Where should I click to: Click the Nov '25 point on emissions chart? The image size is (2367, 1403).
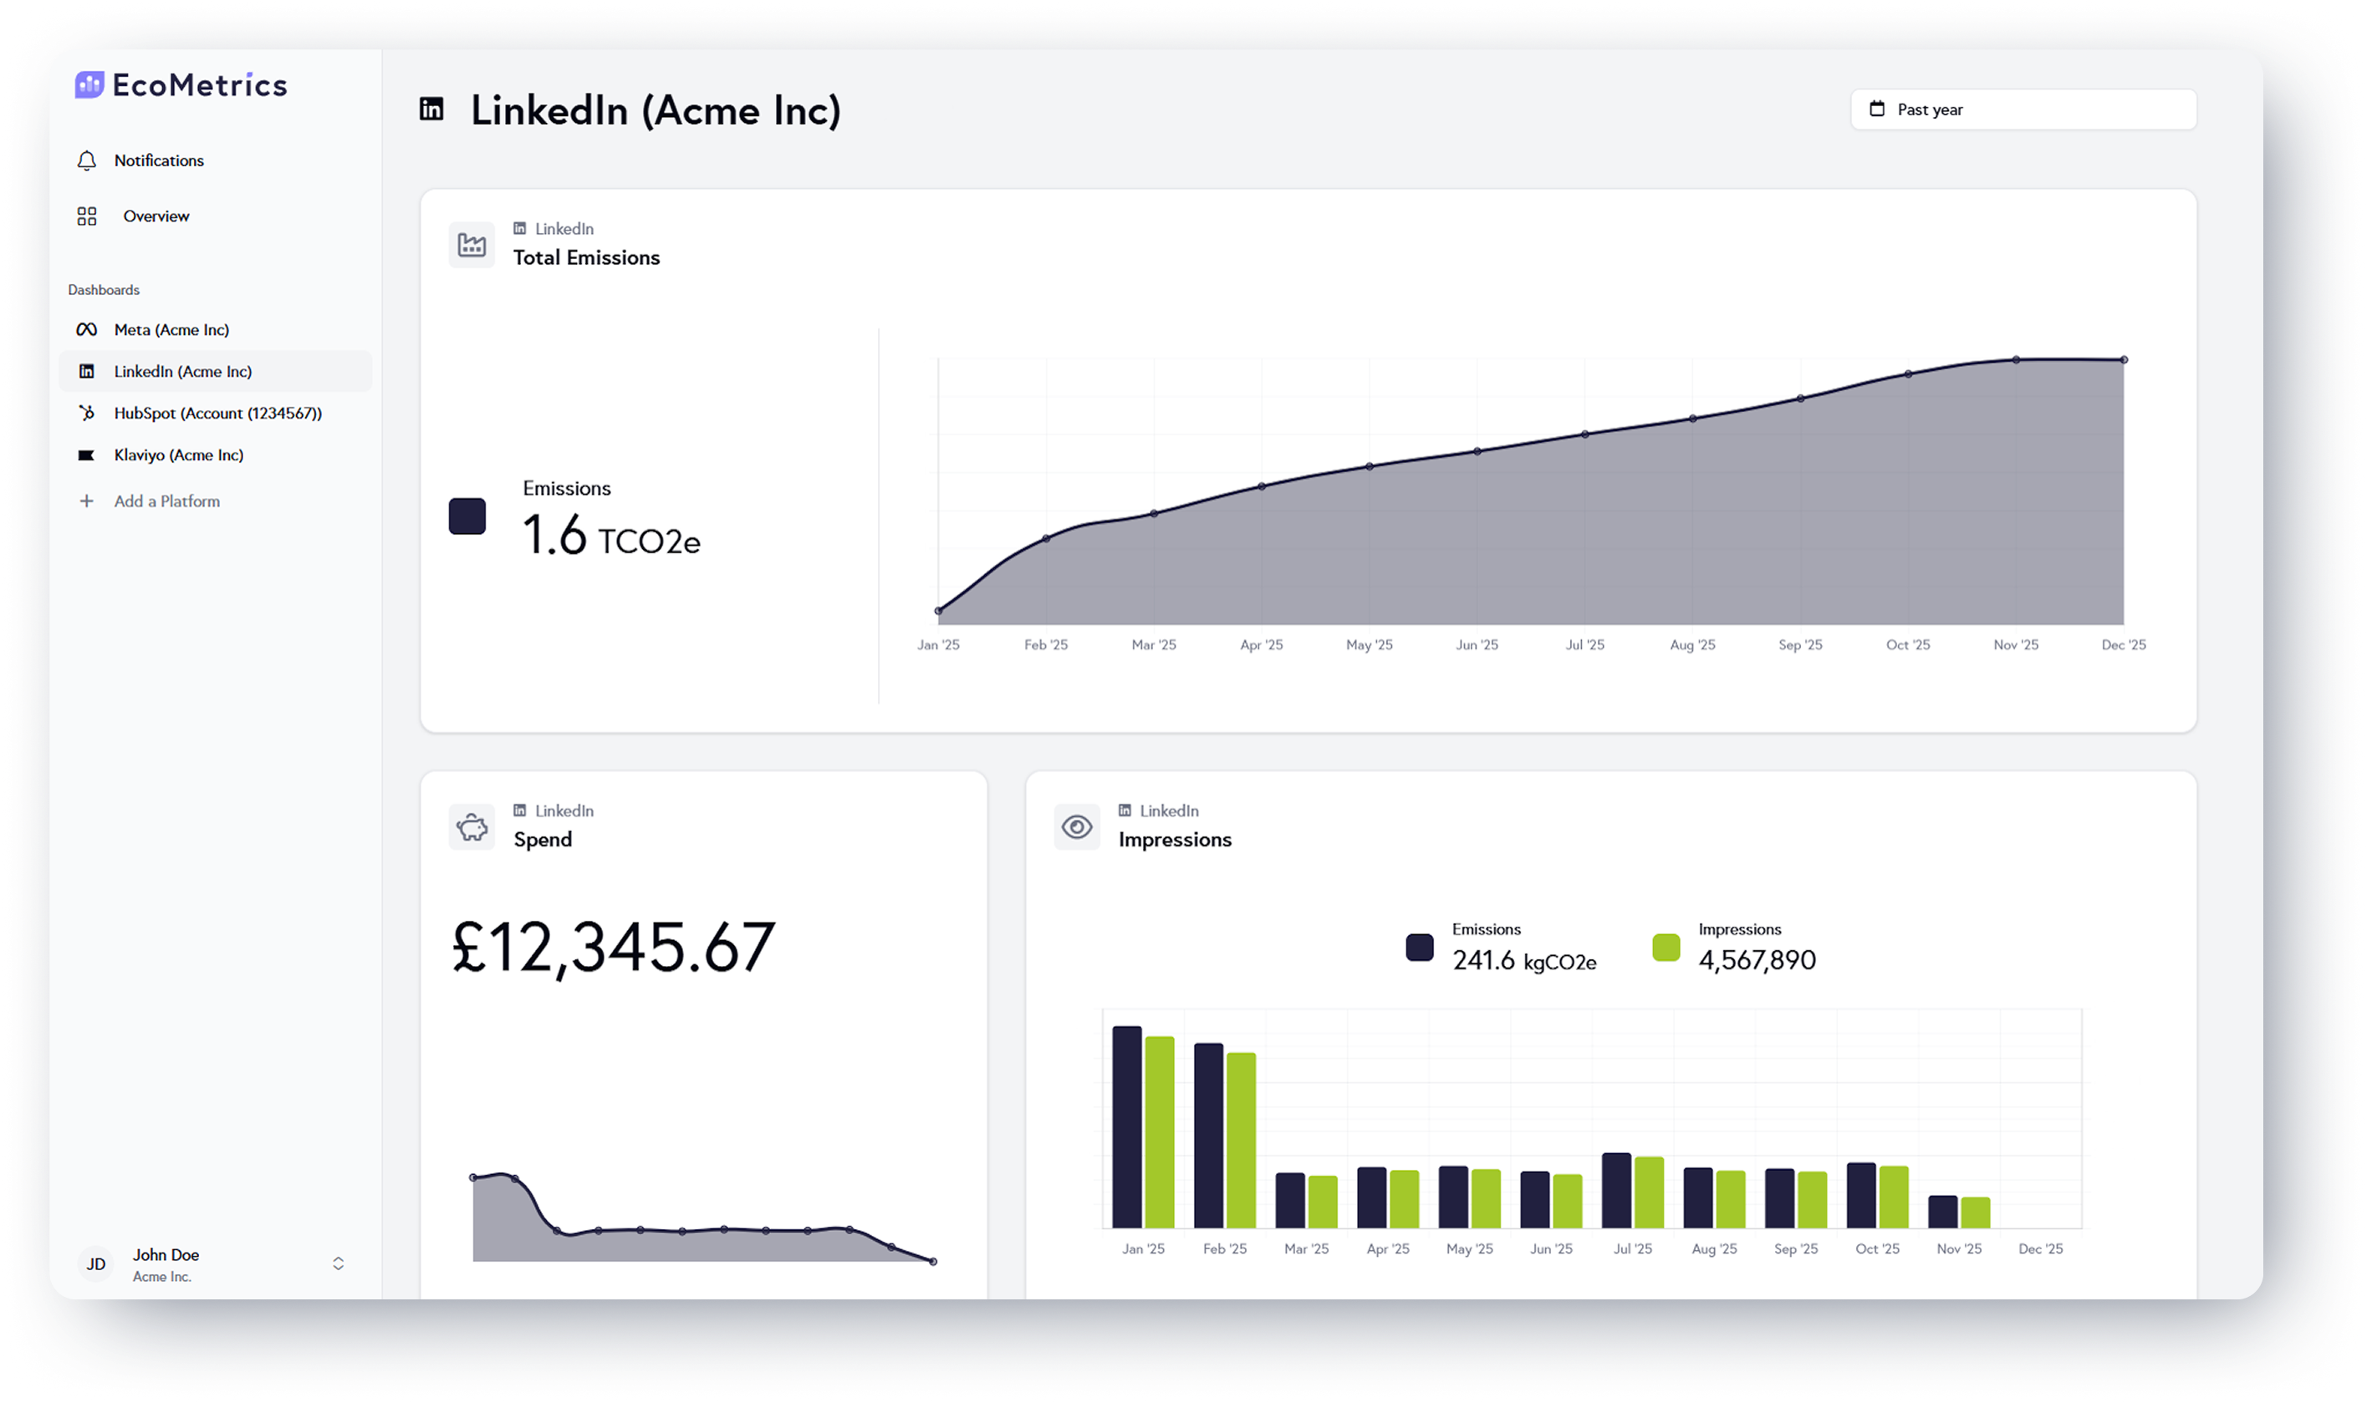tap(2016, 360)
